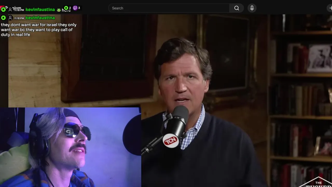Click kevinfaustina username in the 11:16 PM message
Screen dimensions: 332x187
[40, 10]
